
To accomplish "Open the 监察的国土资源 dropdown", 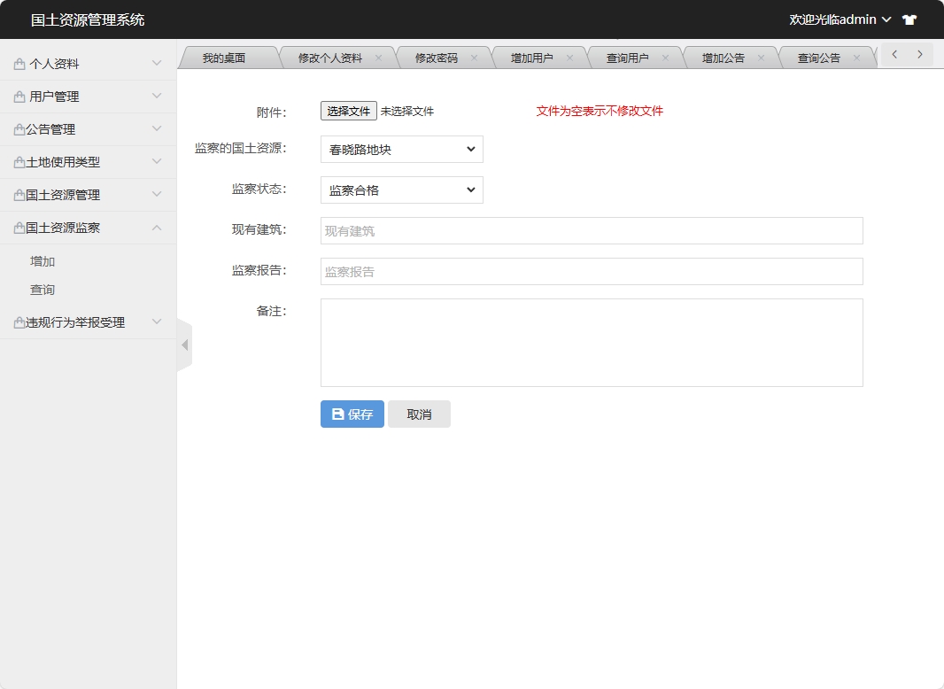I will coord(401,150).
